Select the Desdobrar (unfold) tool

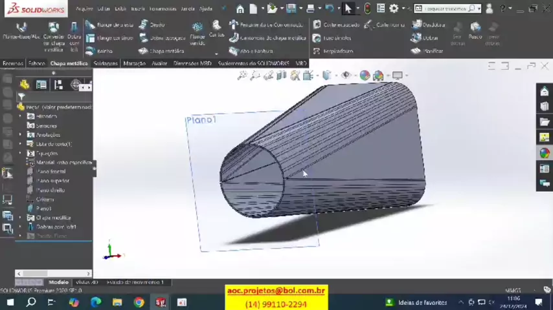click(429, 25)
